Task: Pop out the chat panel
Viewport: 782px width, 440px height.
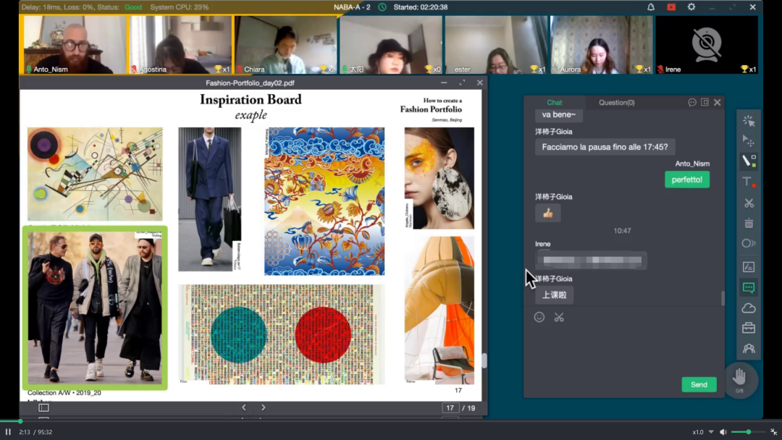Action: click(x=705, y=102)
